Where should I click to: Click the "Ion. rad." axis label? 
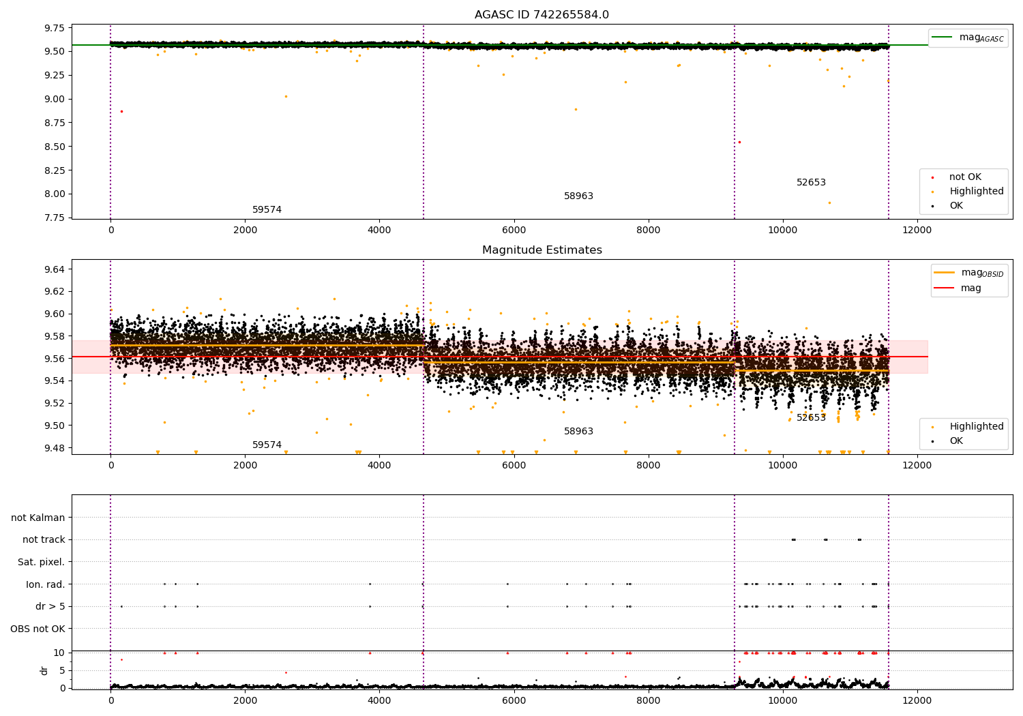(46, 584)
